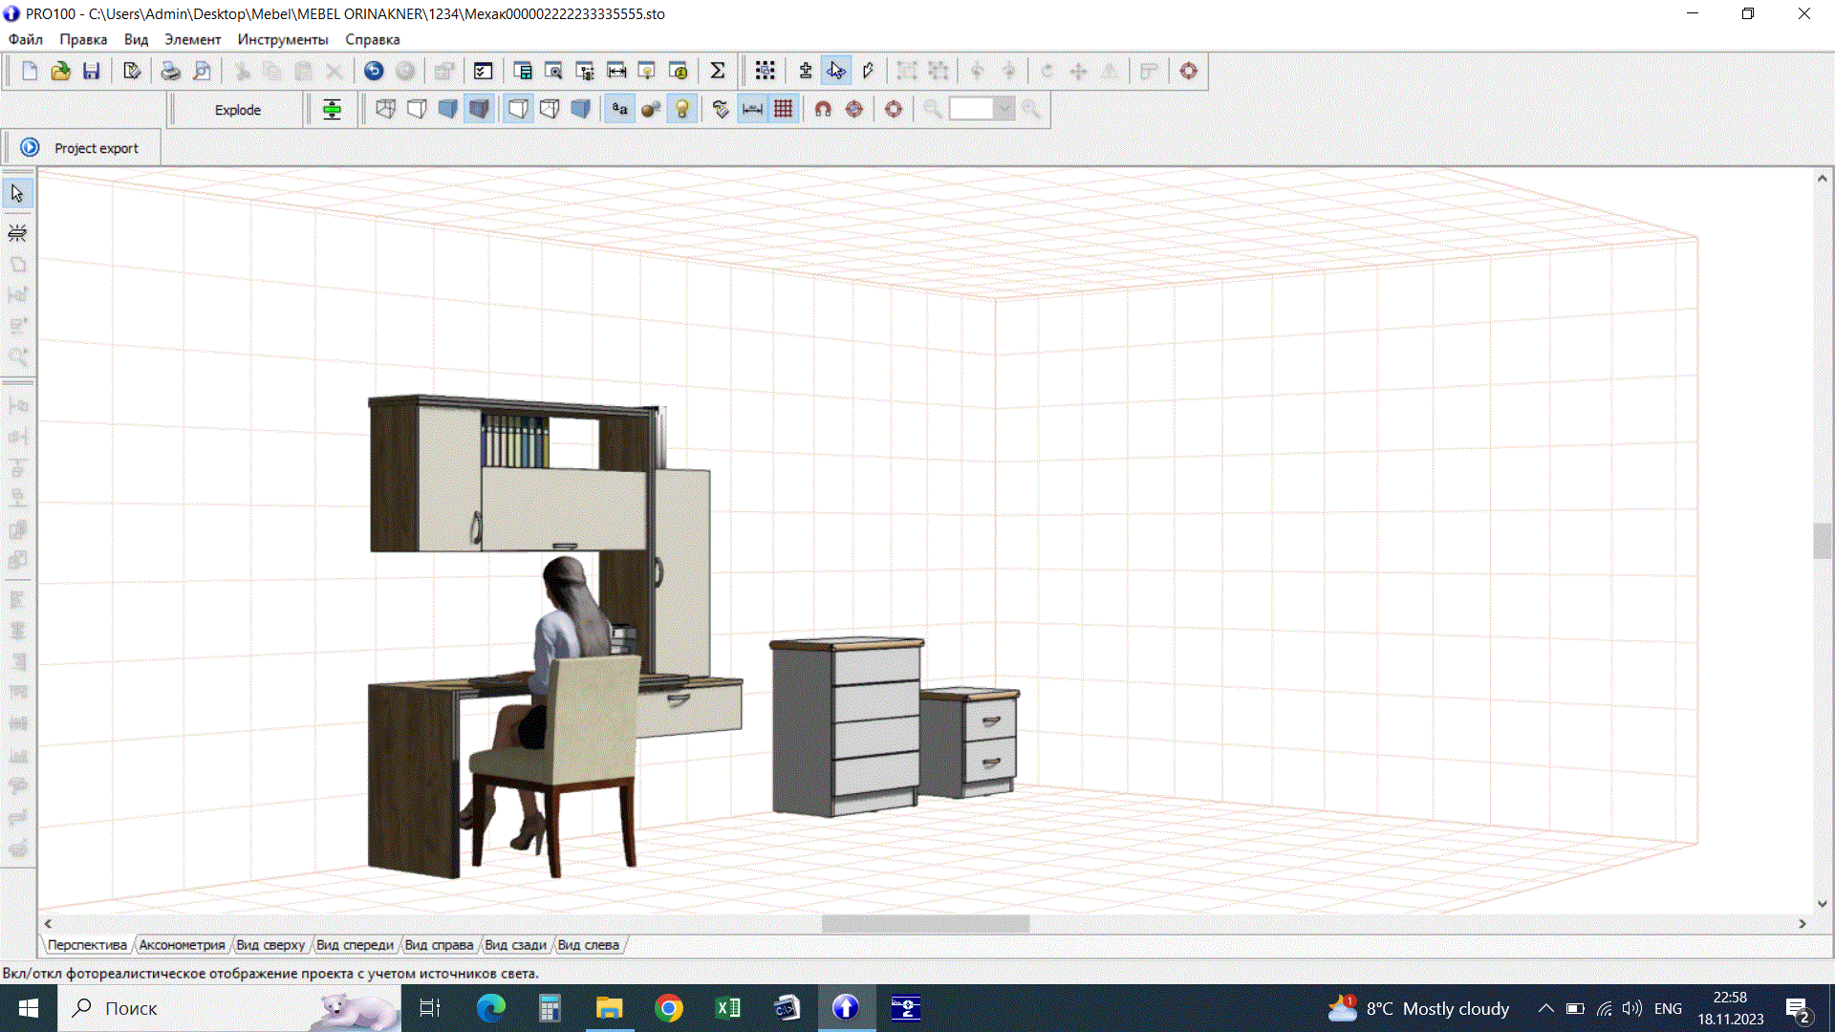This screenshot has height=1032, width=1835.
Task: Toggle element name labels (aa icon)
Action: (619, 109)
